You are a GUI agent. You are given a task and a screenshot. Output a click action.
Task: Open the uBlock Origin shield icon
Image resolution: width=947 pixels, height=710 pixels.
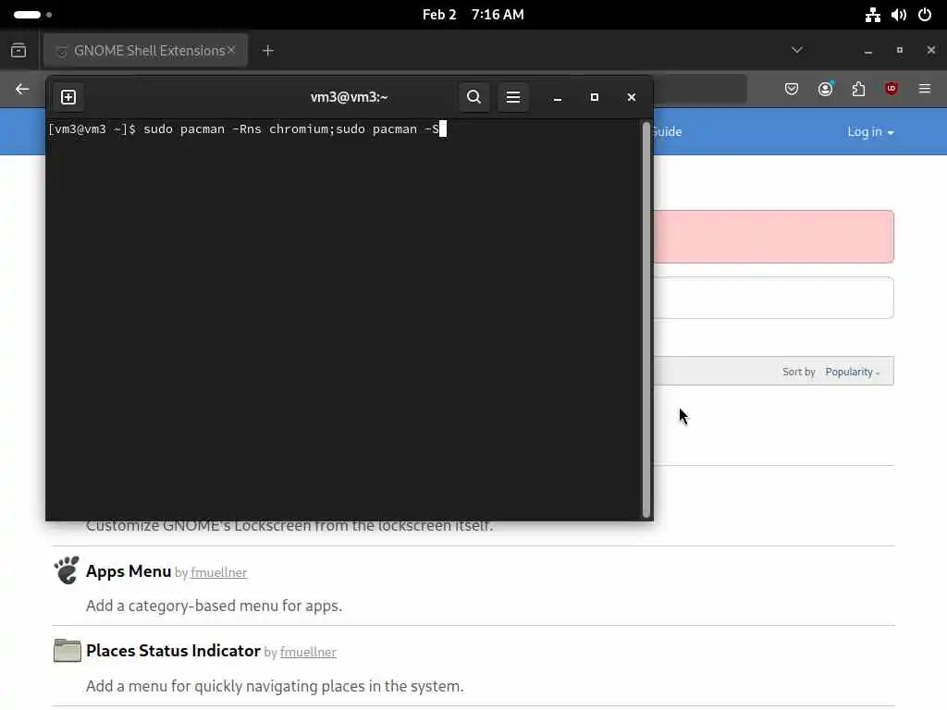[892, 90]
